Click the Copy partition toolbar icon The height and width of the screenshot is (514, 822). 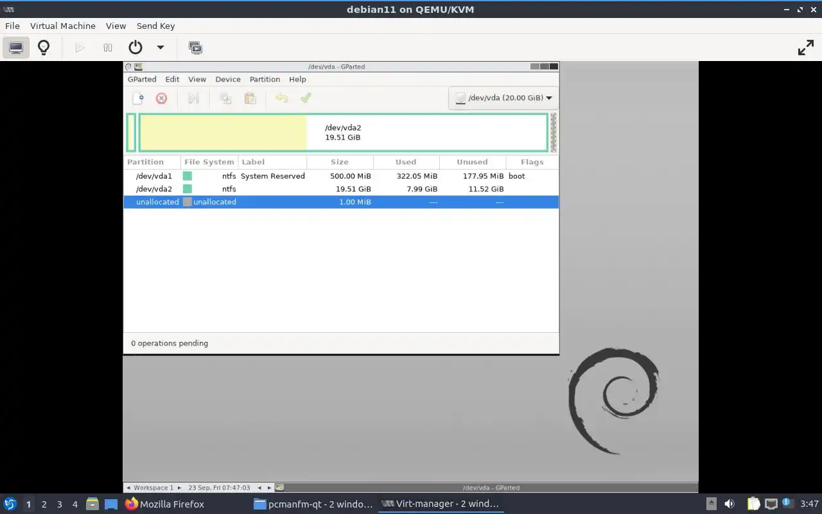225,98
